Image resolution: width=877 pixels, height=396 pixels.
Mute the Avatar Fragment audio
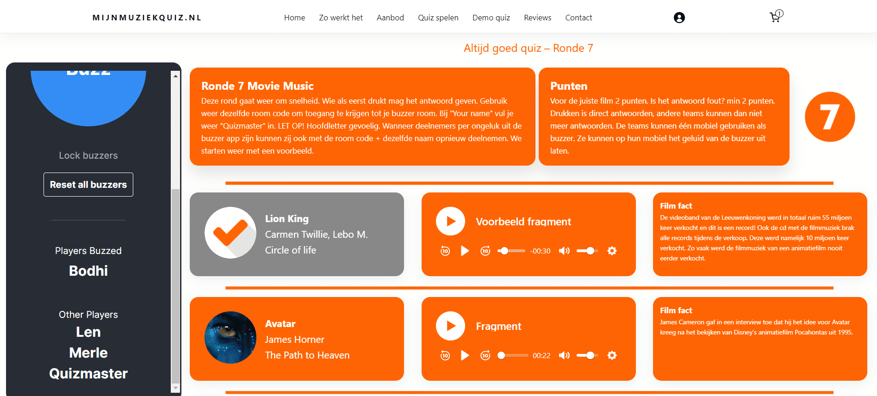point(564,355)
